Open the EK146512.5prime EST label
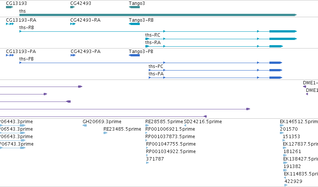The width and height of the screenshot is (318, 187). click(299, 122)
